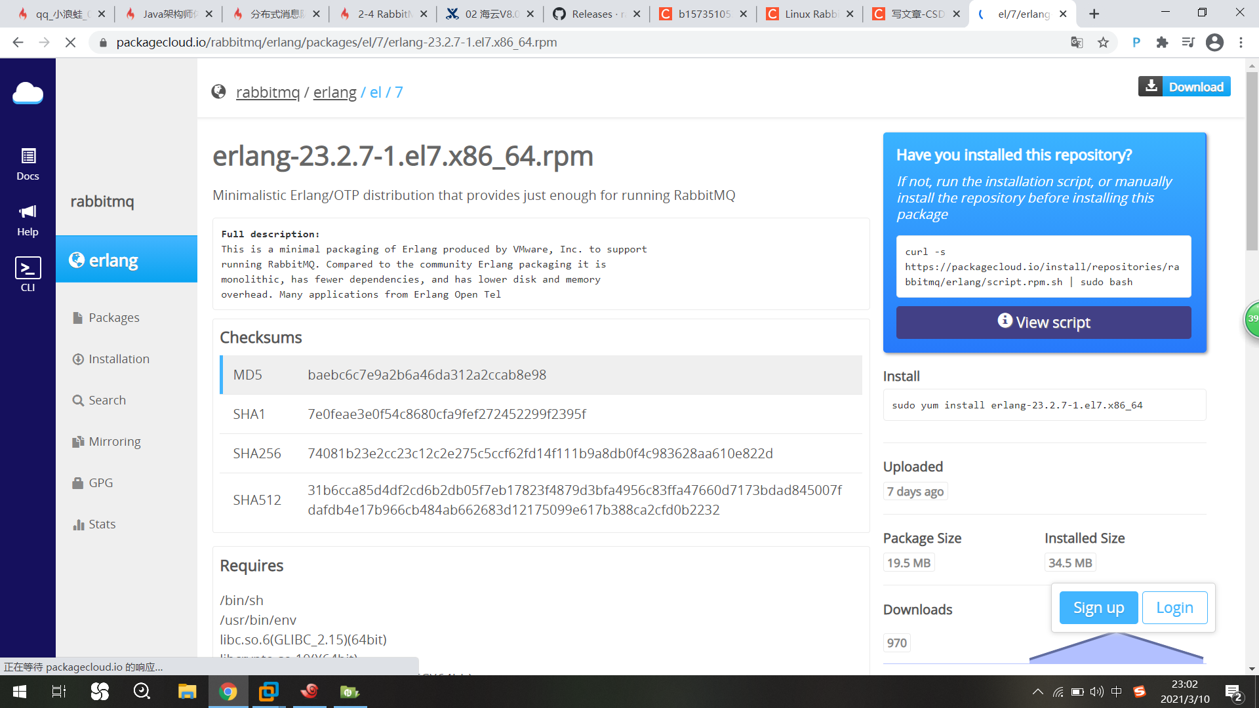The height and width of the screenshot is (708, 1259).
Task: Open the Packages list under erlang
Action: (114, 317)
